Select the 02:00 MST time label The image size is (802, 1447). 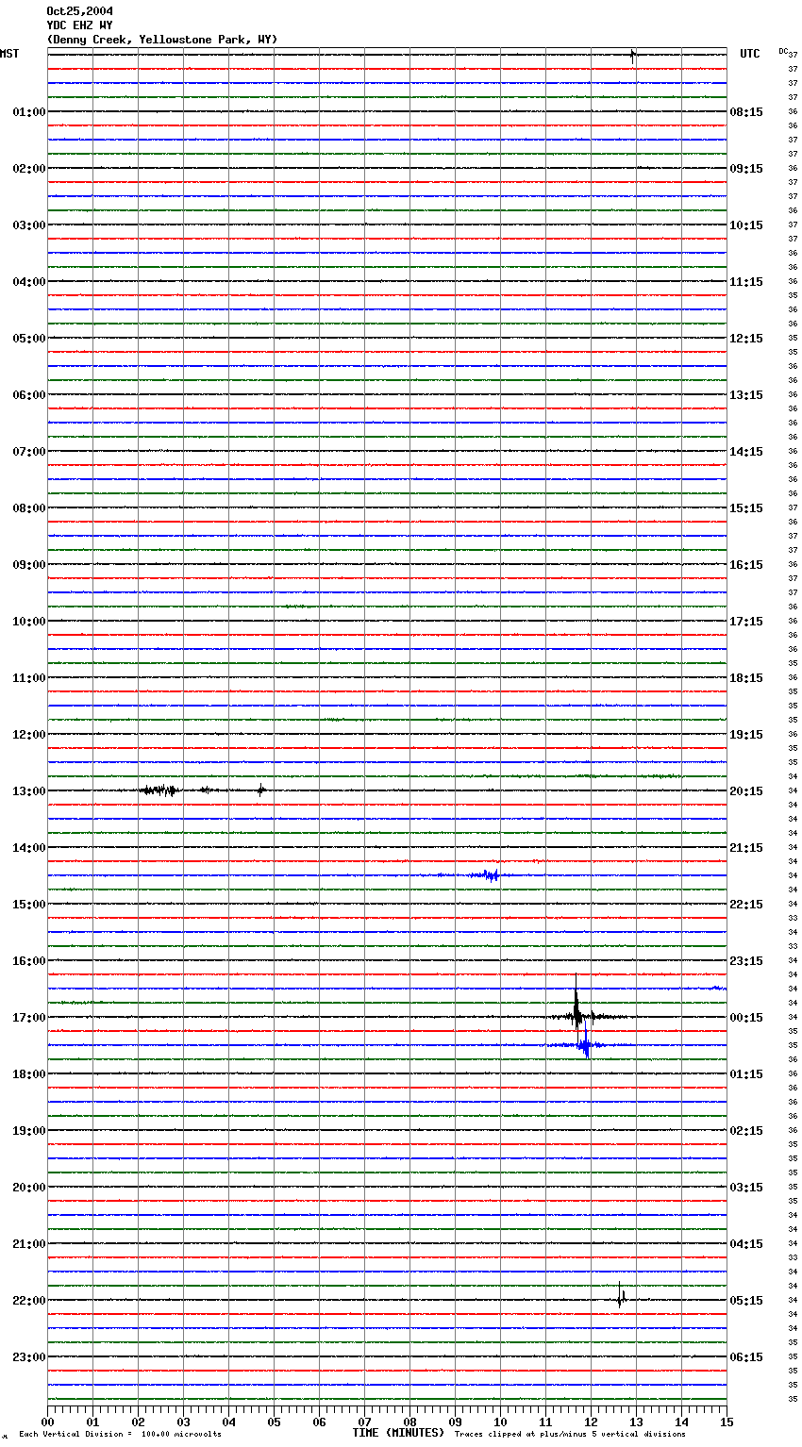pyautogui.click(x=29, y=169)
